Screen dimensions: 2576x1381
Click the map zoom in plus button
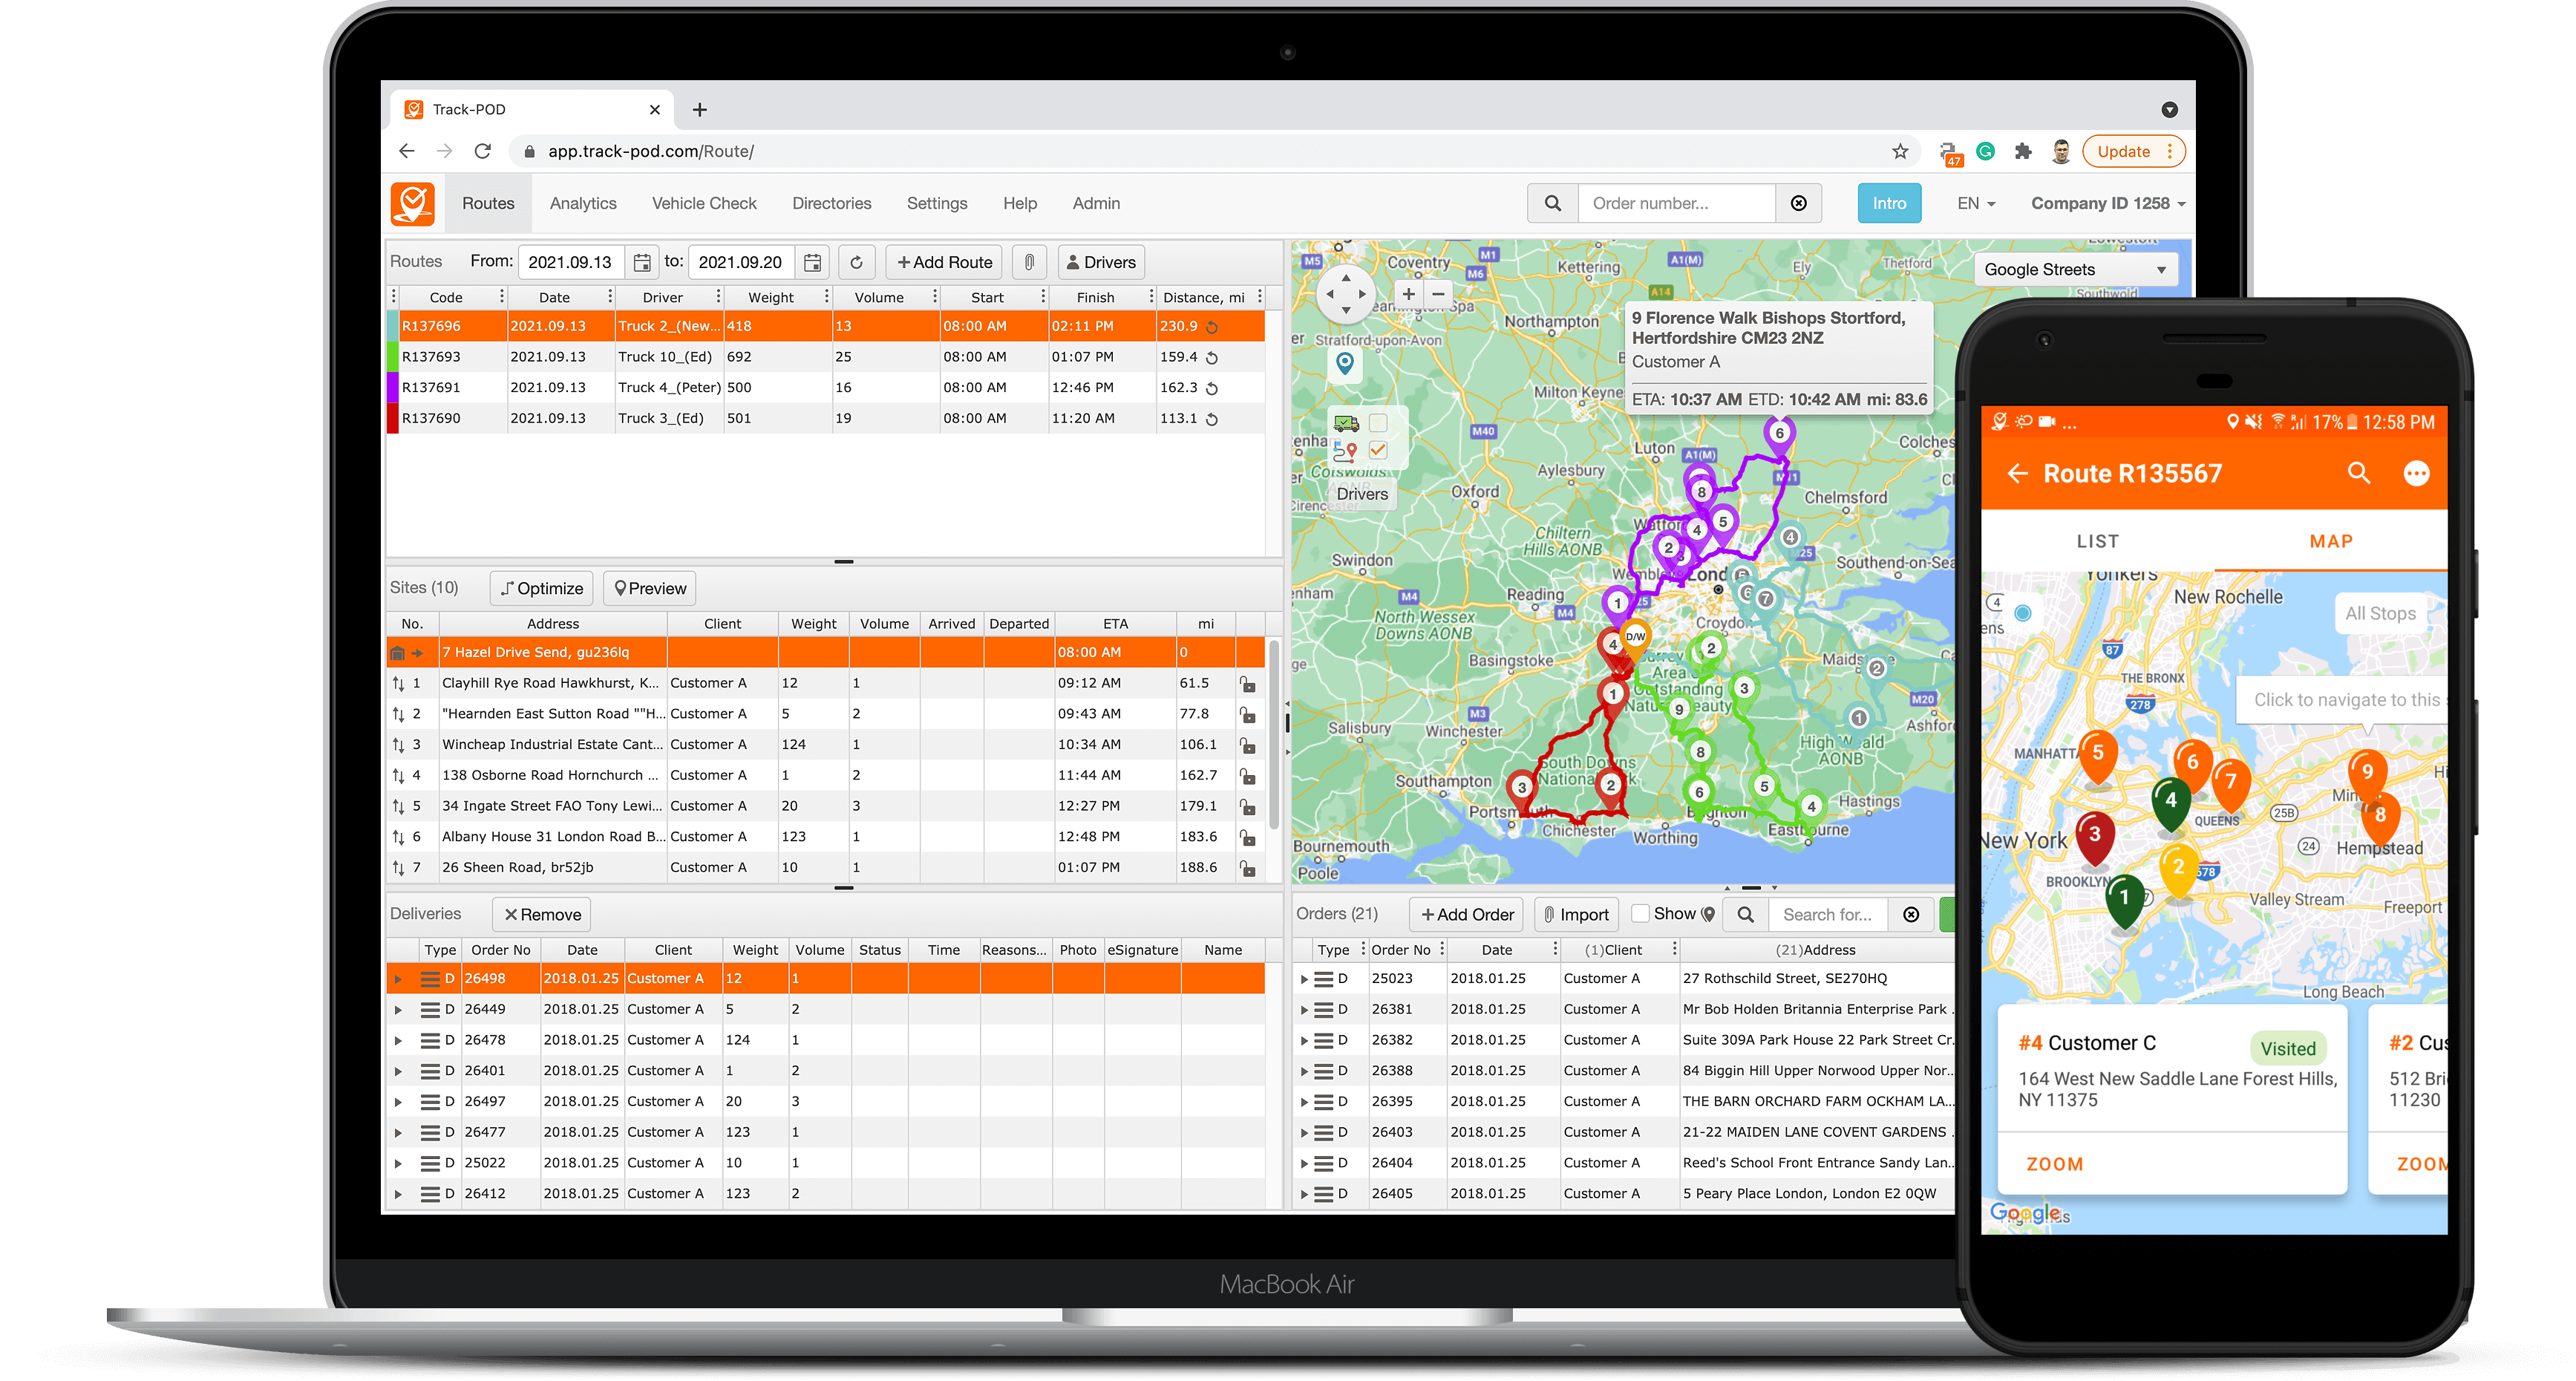pyautogui.click(x=1408, y=294)
